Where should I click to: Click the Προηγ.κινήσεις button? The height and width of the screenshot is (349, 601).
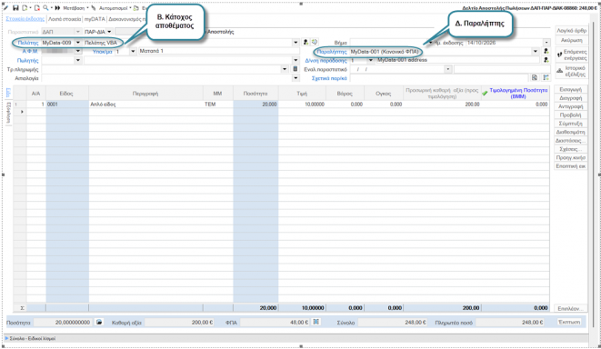(x=570, y=157)
